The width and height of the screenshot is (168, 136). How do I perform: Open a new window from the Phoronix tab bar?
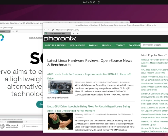(x=78, y=33)
